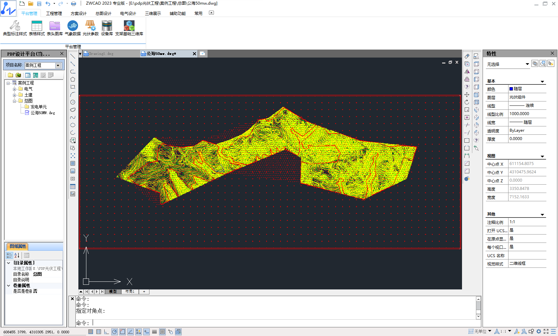Select the Explode tool with bomb icon

[x=467, y=179]
